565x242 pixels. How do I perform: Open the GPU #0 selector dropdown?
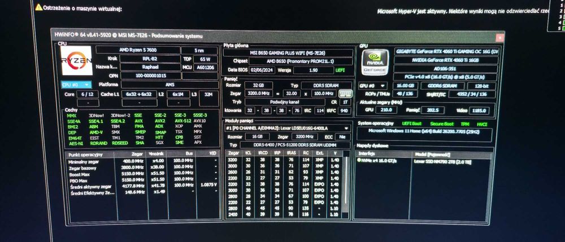pos(372,86)
